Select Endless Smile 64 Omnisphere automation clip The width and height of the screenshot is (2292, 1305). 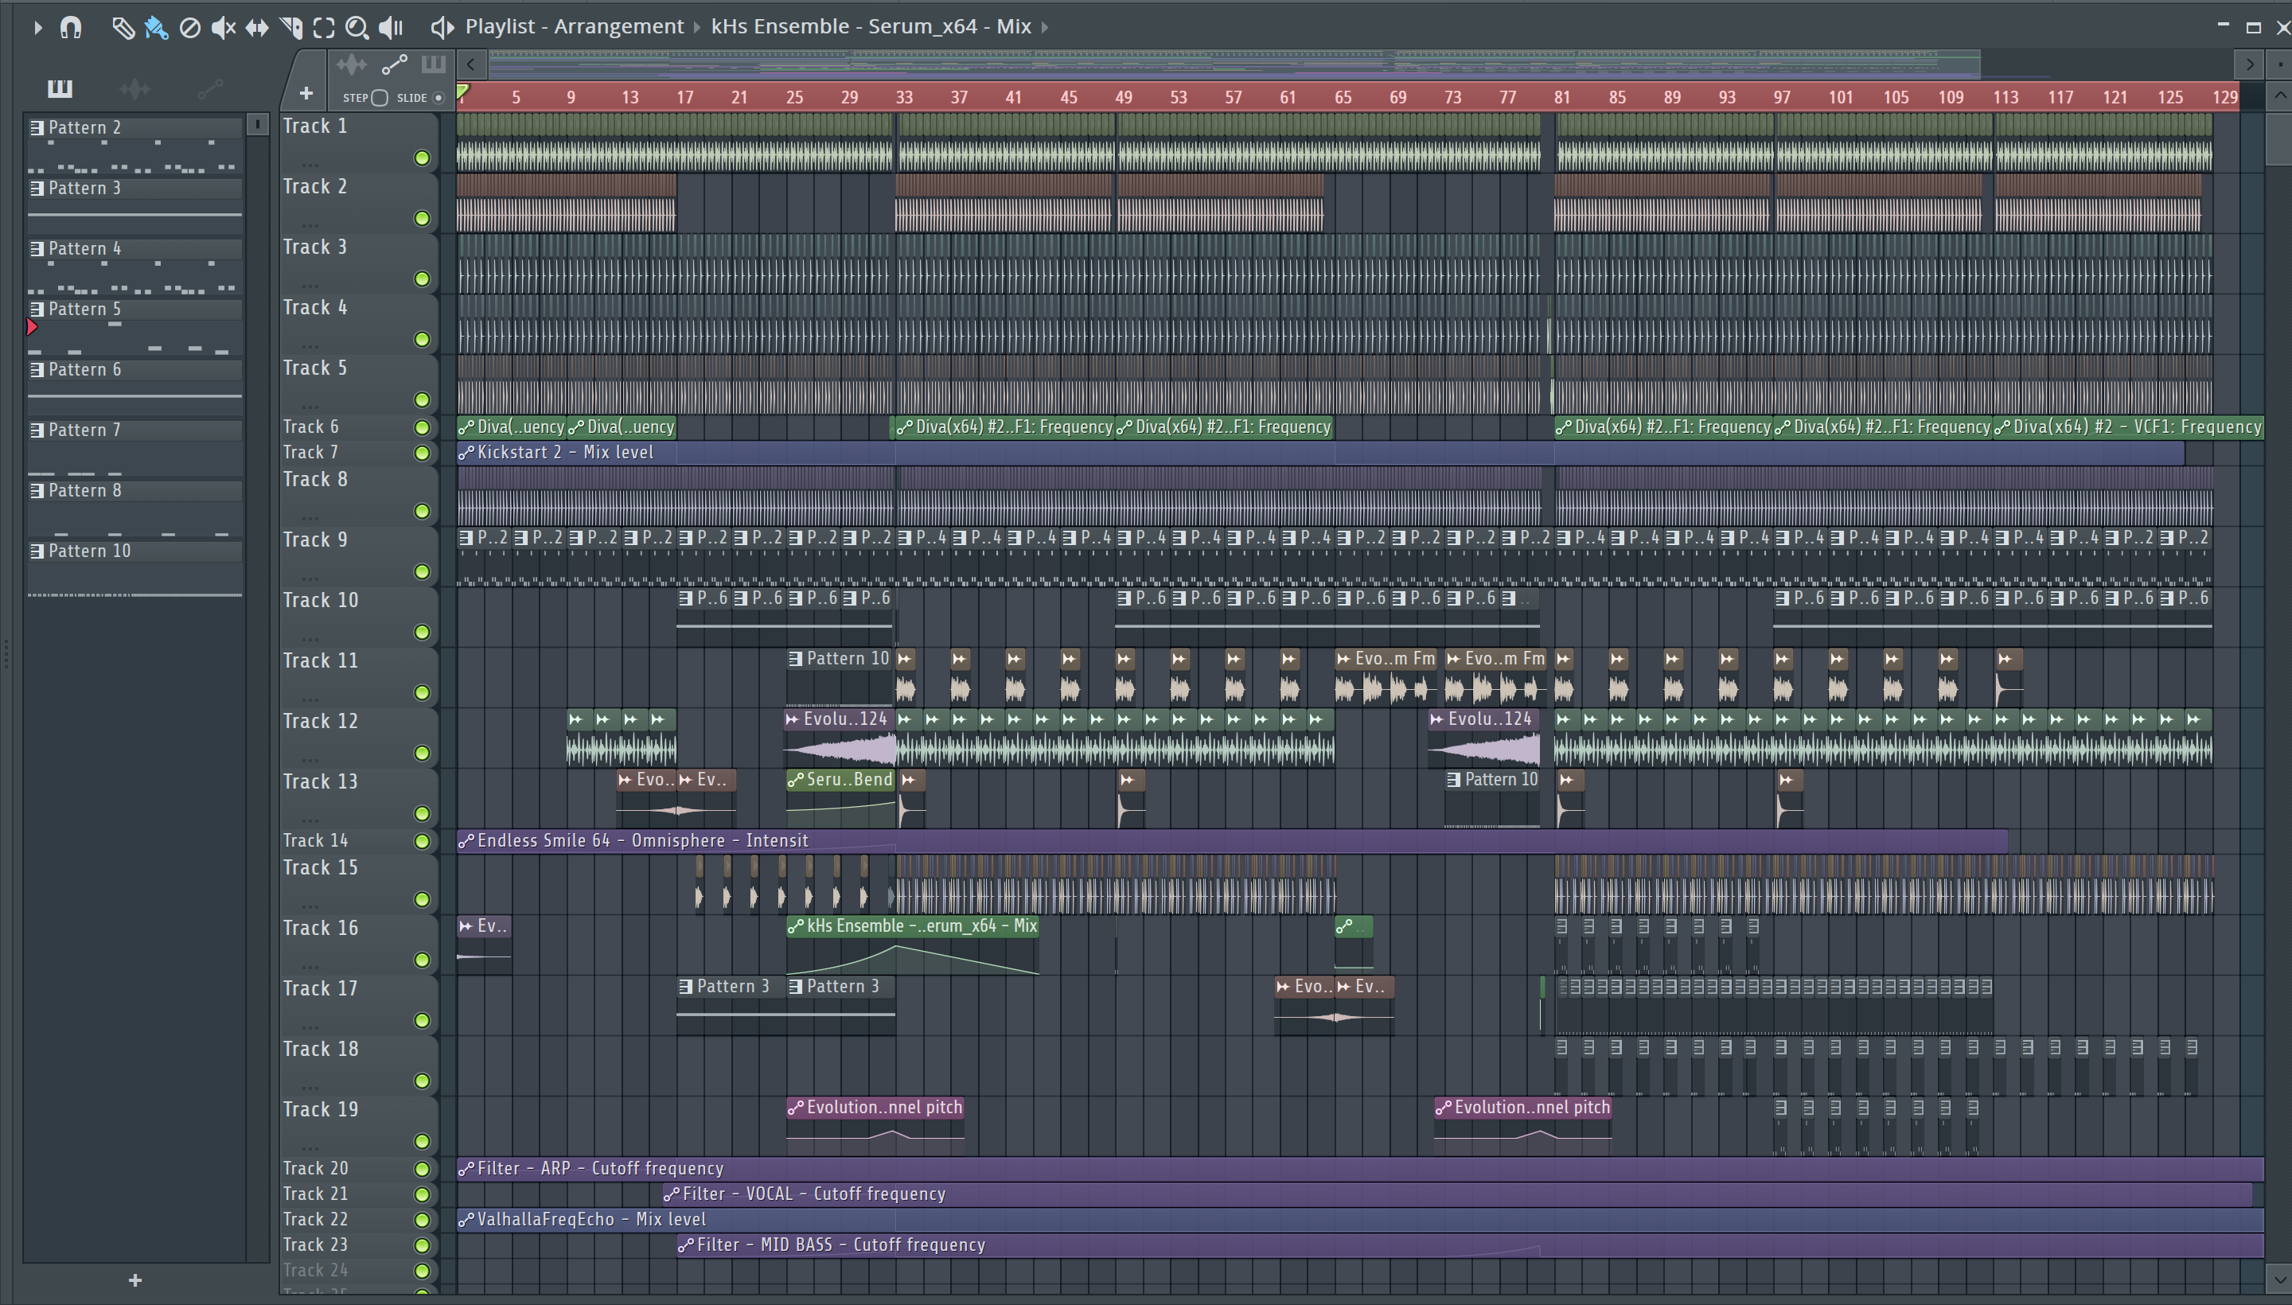[x=1232, y=841]
